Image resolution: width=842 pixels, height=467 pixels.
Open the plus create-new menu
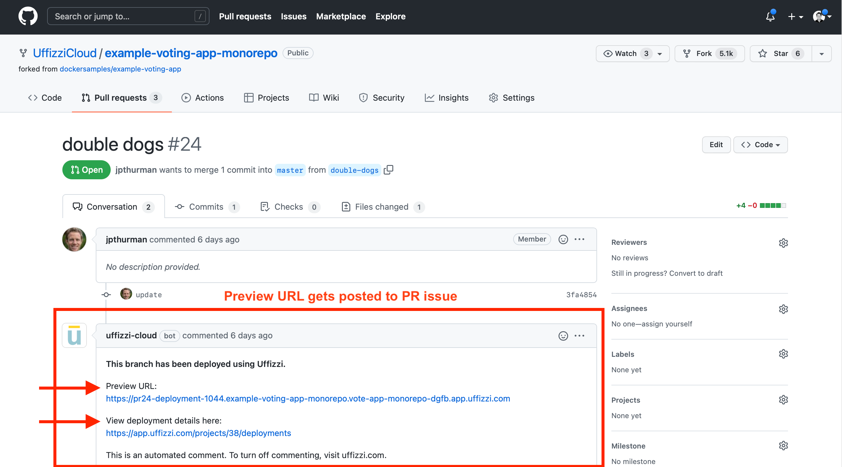(x=795, y=17)
